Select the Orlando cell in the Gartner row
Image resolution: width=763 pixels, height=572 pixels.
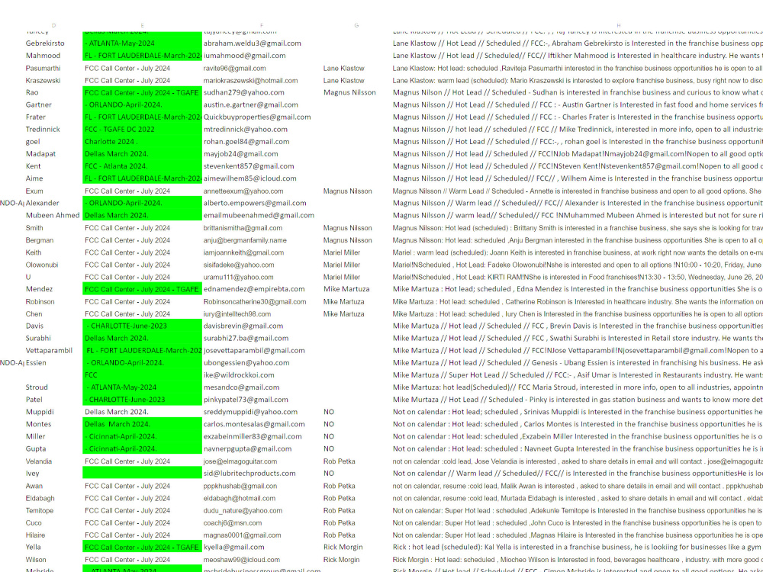[142, 104]
